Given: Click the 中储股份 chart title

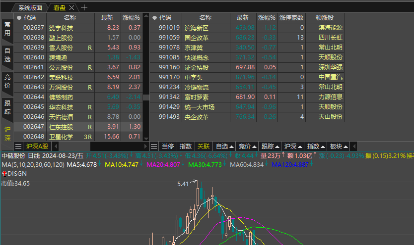Looking at the screenshot, I should [x=13, y=156].
